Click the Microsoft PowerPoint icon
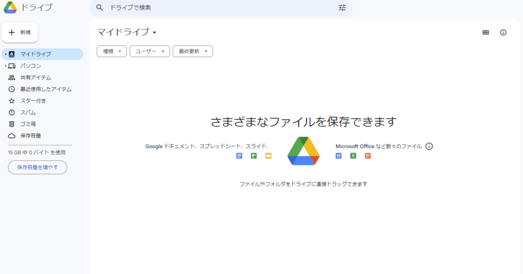This screenshot has height=274, width=523. (368, 156)
